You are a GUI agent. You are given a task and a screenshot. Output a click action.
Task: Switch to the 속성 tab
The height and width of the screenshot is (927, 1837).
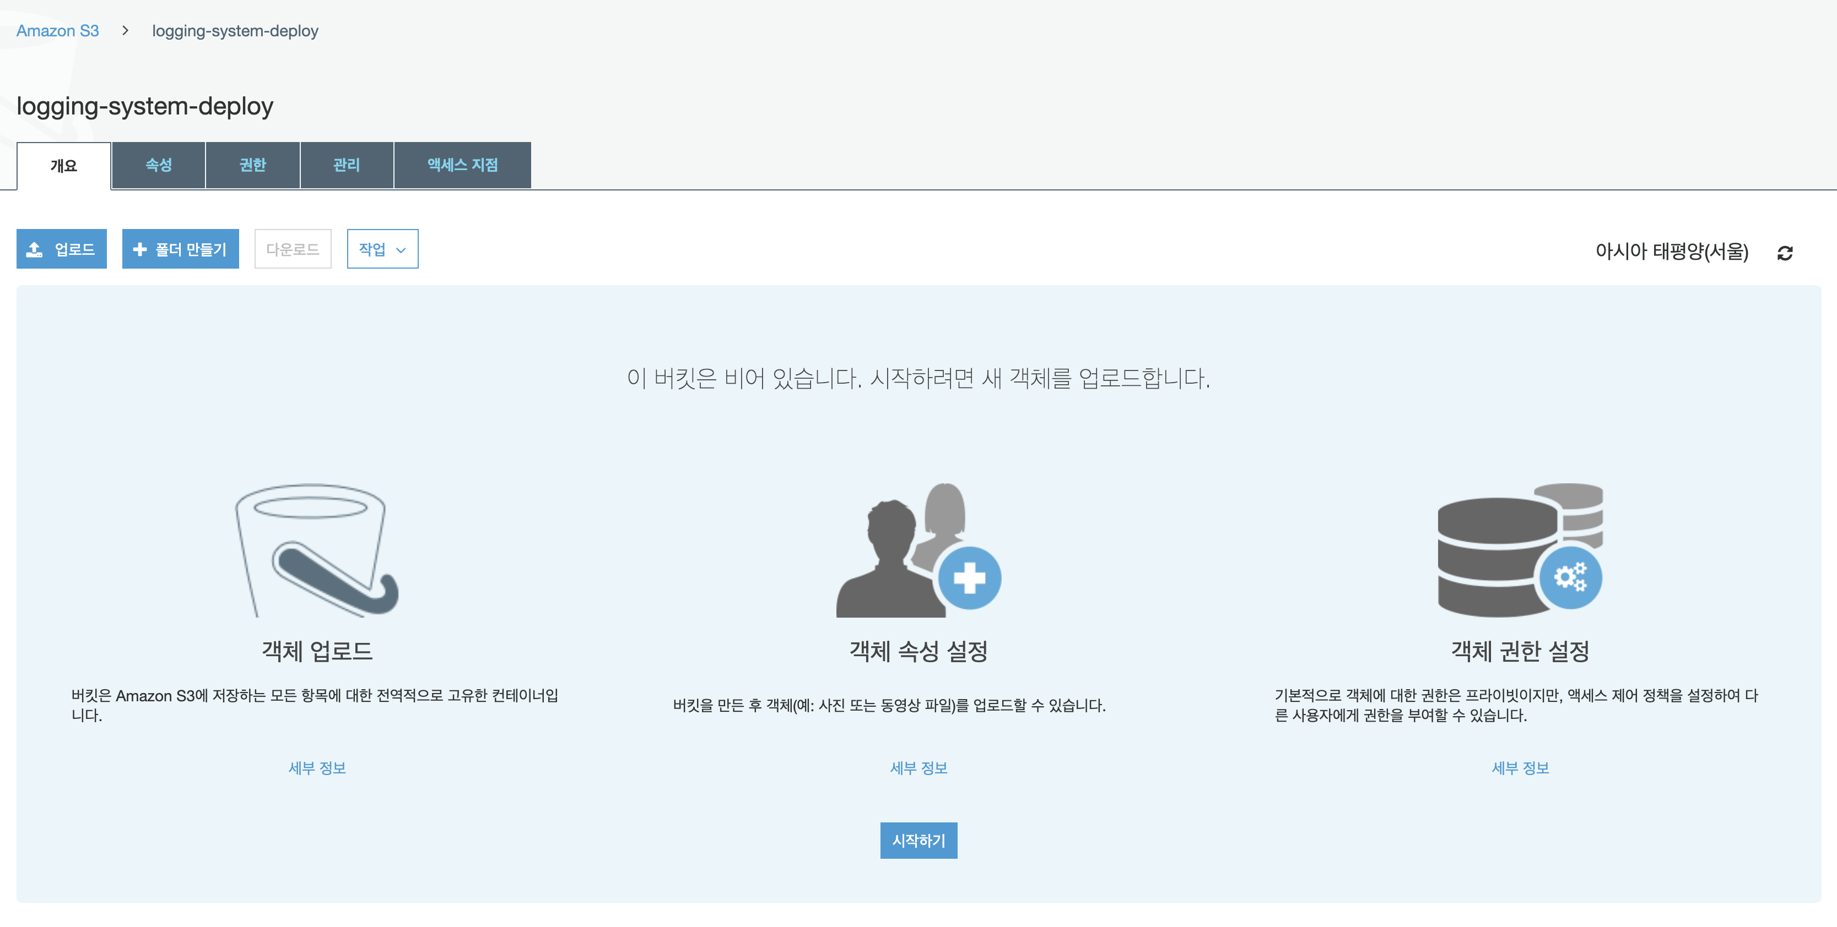[x=158, y=165]
